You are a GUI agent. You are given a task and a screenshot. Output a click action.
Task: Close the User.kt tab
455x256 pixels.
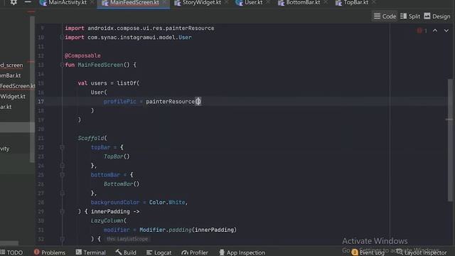click(x=268, y=3)
